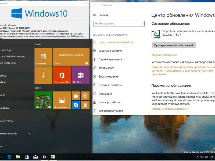Open the Groove music disc small tile
215x161 pixels.
(85, 96)
